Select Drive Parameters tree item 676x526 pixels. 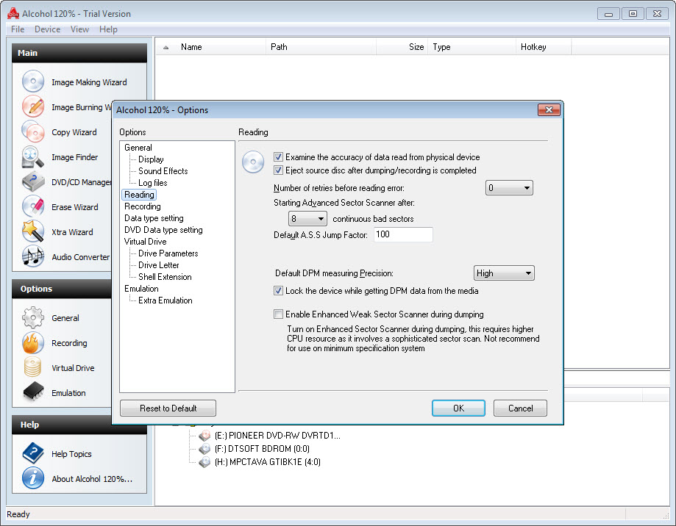point(168,253)
